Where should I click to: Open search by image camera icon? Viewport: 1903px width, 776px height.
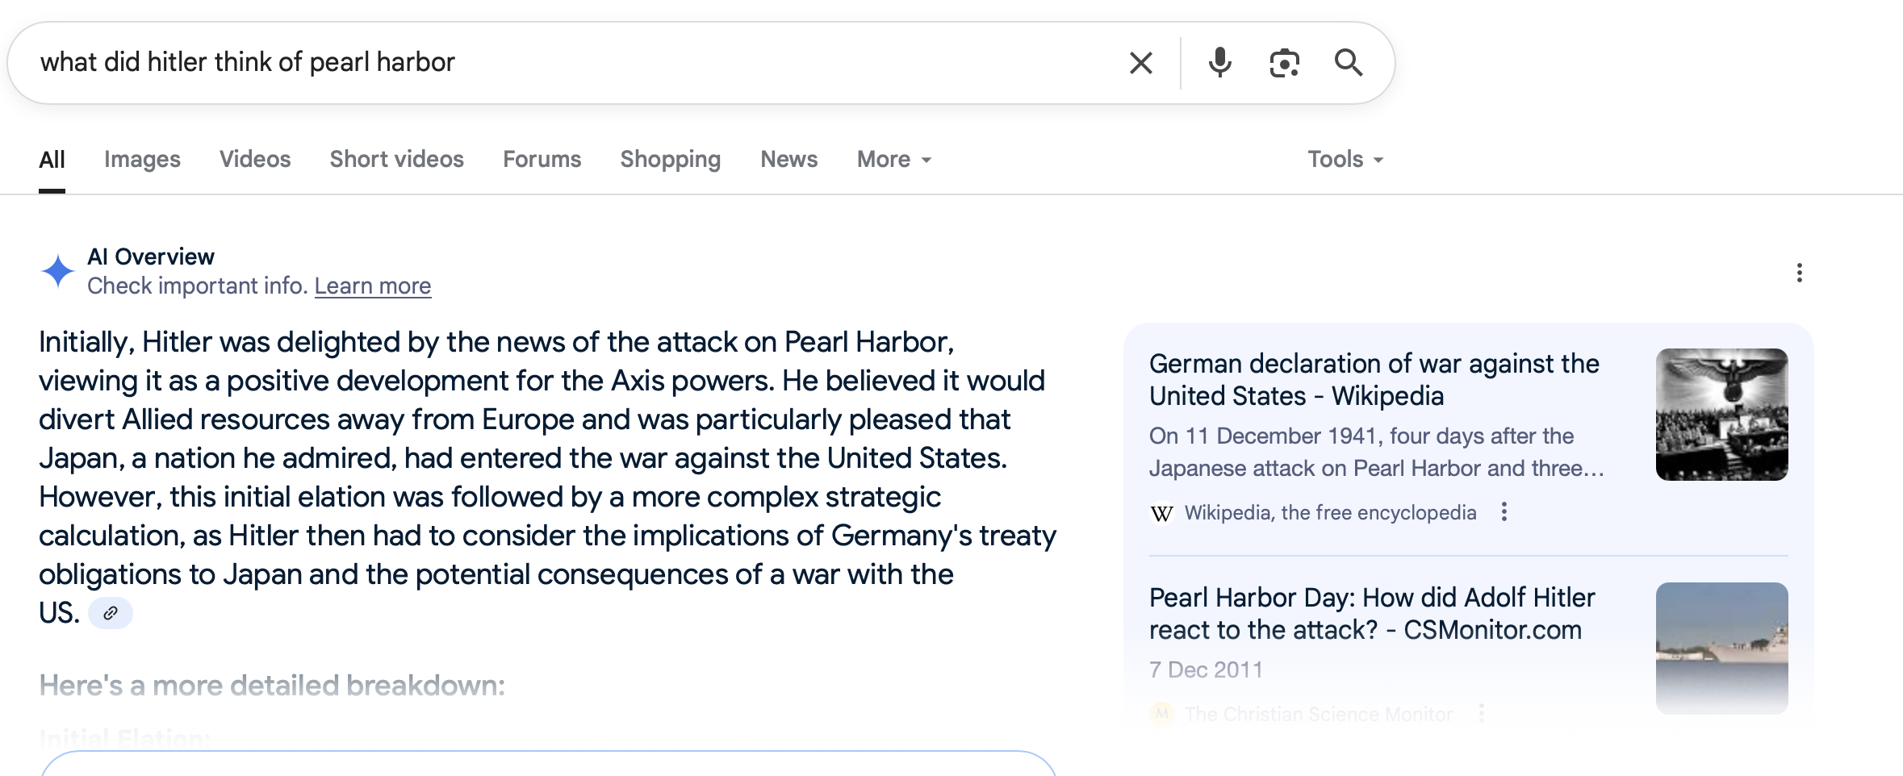click(x=1284, y=63)
